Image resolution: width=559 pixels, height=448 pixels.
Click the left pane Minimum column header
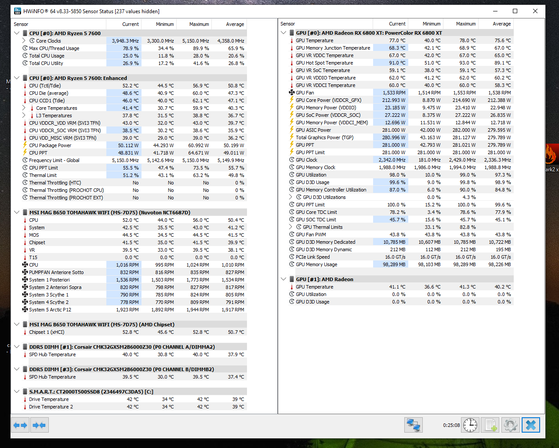159,24
